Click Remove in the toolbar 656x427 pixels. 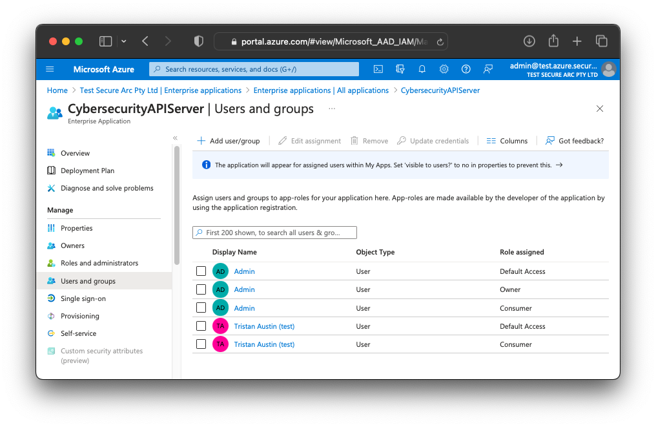(x=369, y=141)
